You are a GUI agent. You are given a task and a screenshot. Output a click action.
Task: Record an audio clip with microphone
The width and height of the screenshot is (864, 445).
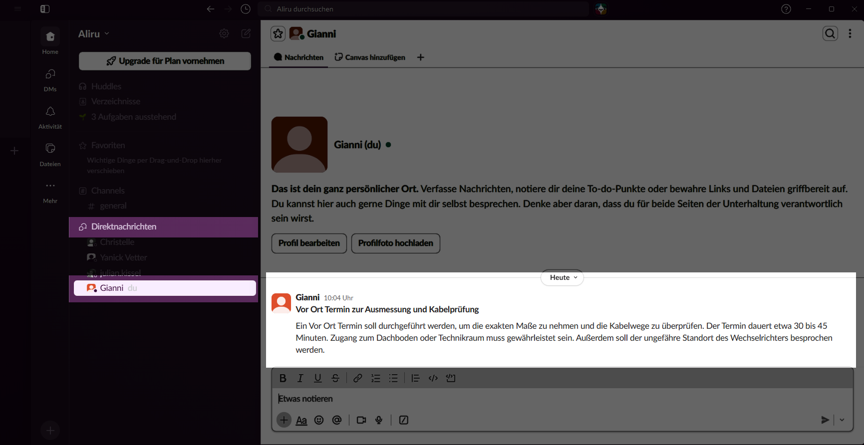379,420
